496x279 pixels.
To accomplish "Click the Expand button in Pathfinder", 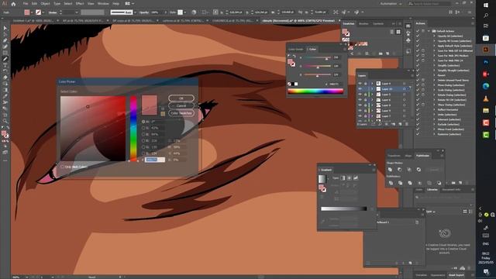I will coord(434,170).
